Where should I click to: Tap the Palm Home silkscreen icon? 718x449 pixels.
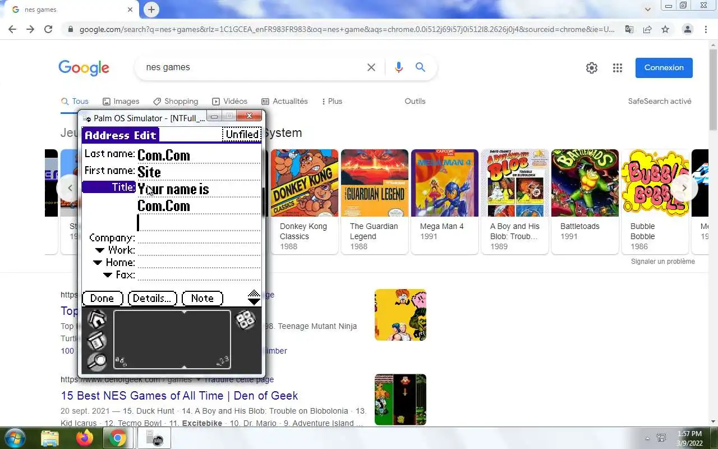97,320
